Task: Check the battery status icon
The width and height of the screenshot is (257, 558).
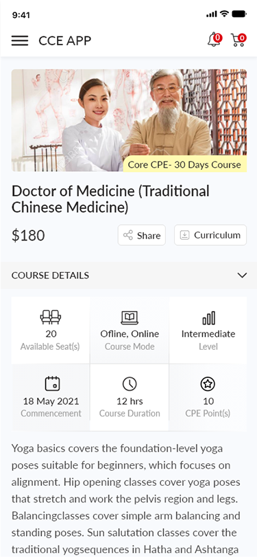Action: (239, 14)
